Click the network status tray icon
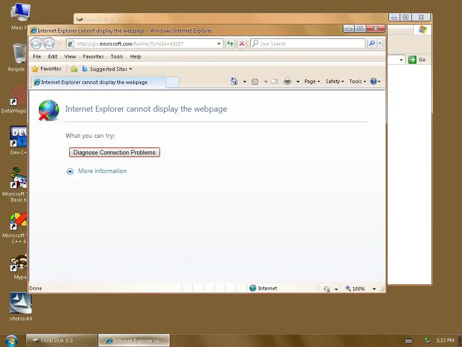The width and height of the screenshot is (462, 347). [427, 340]
